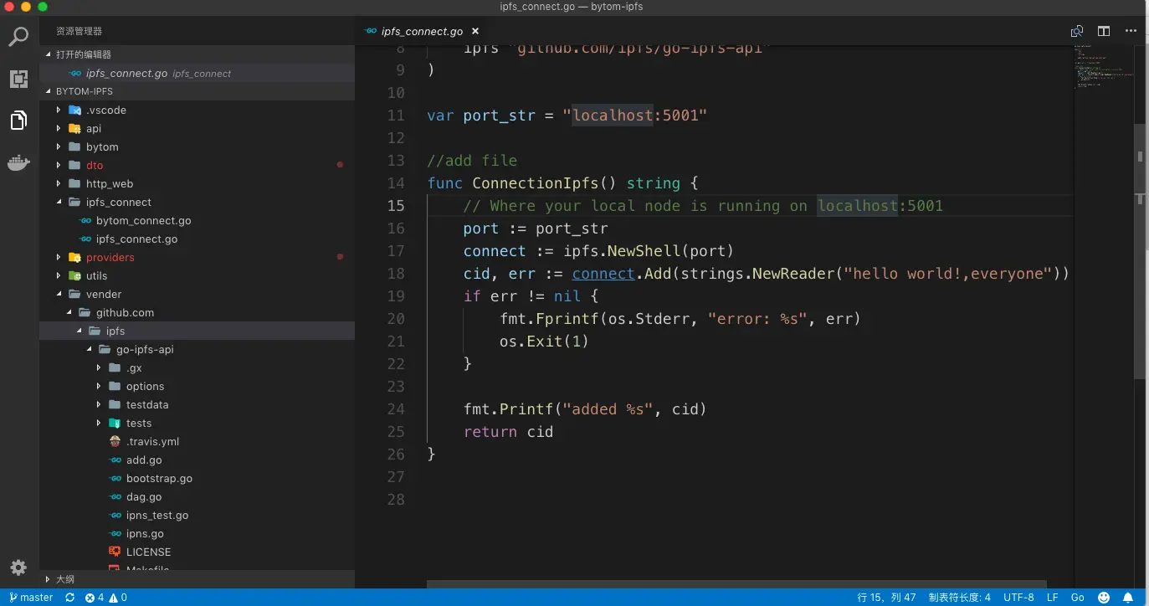Open the editor more actions ellipsis
1149x606 pixels.
[x=1131, y=31]
